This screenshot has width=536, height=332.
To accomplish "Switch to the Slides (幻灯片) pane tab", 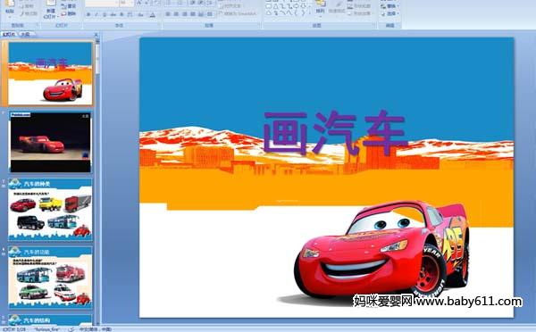I will 9,34.
